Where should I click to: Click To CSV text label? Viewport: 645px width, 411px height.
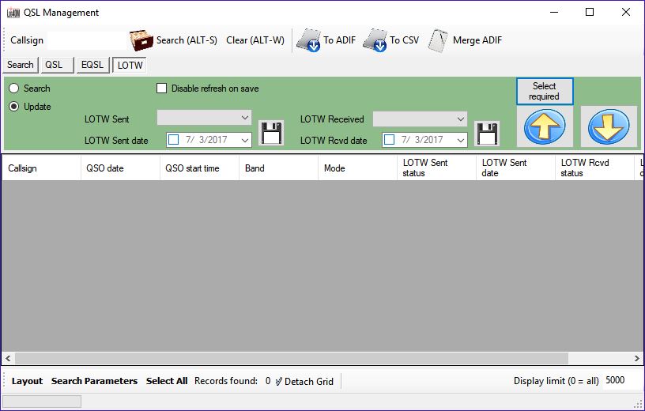click(x=405, y=40)
